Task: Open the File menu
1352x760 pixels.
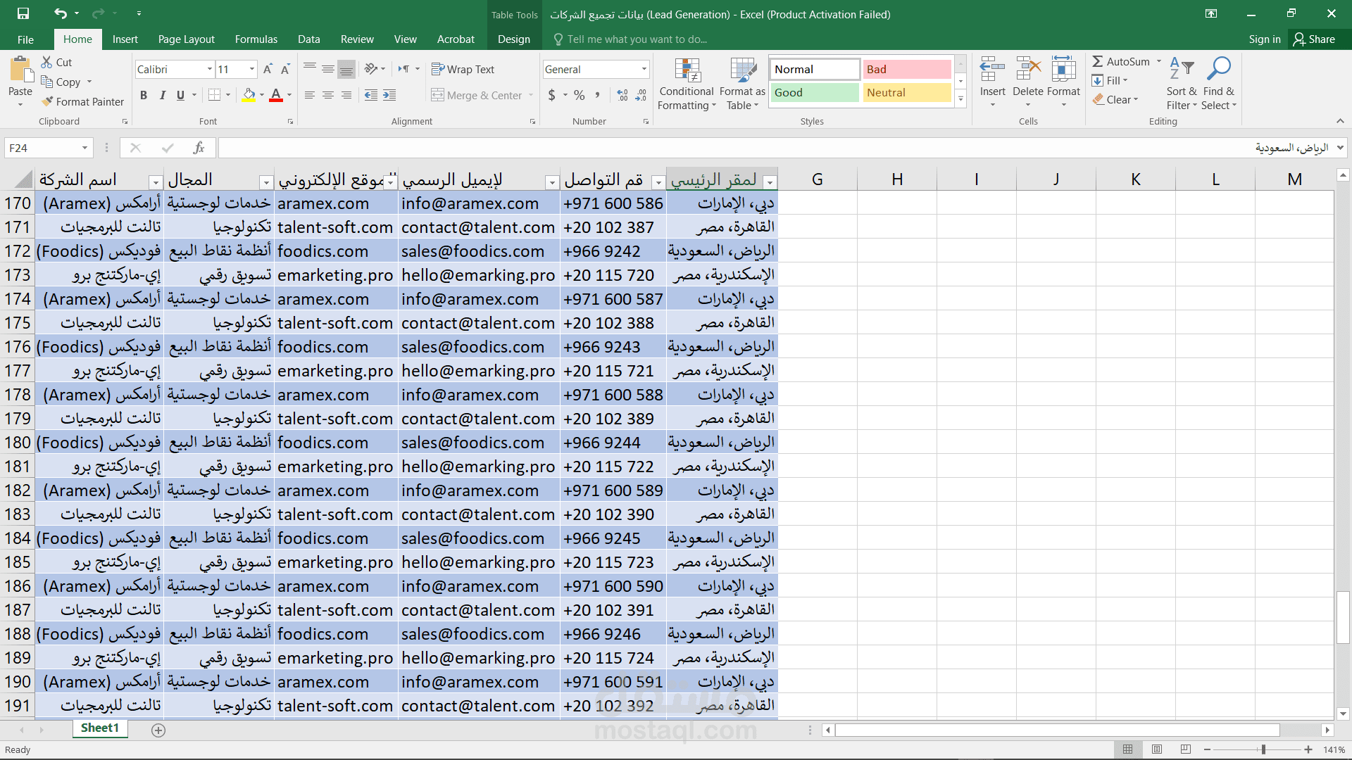Action: 25,39
